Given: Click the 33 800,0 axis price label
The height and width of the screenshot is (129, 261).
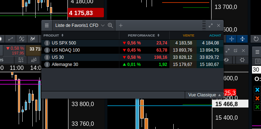Looking at the screenshot, I should click(83, 104).
